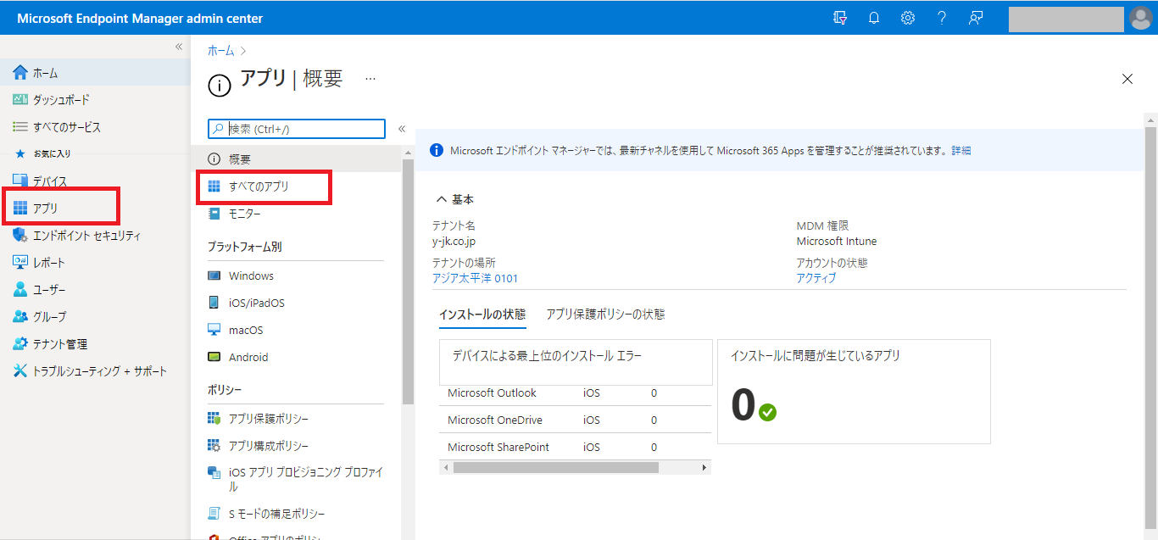Click the horizontal scrollbar under the install errors table
This screenshot has width=1158, height=540.
tap(556, 467)
